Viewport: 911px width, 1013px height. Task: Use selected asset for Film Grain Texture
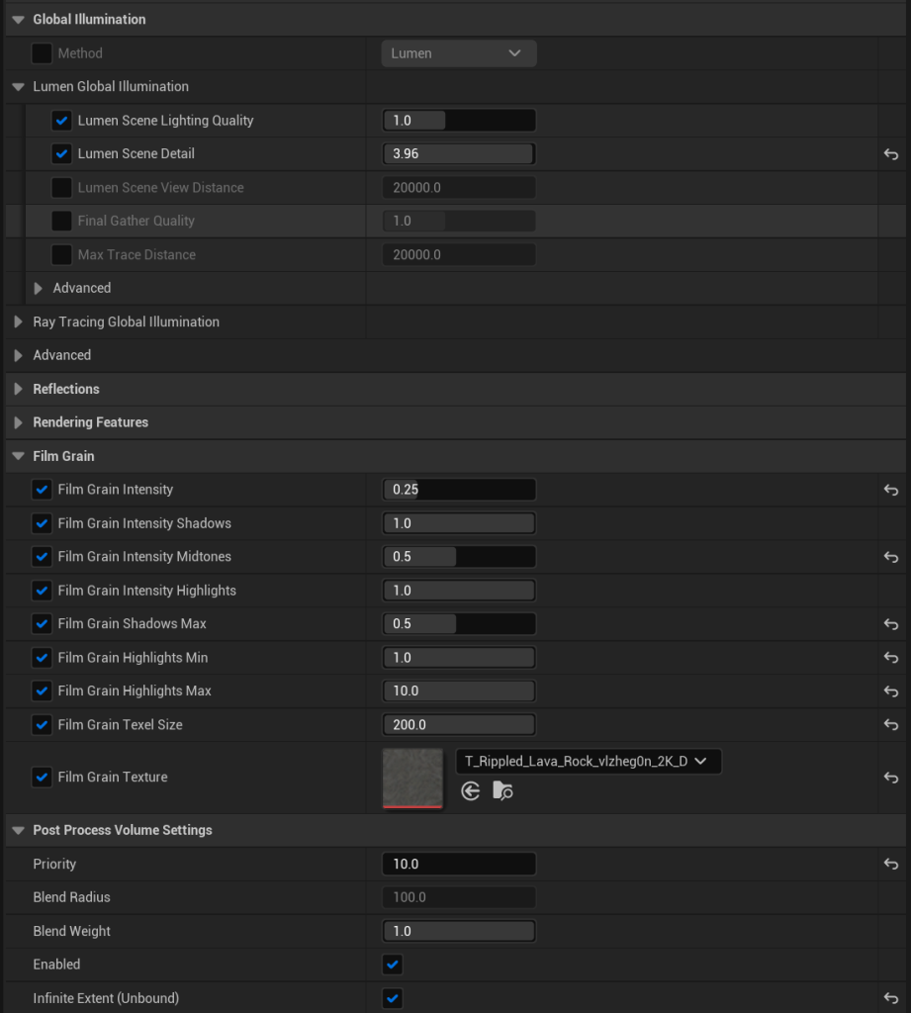click(471, 791)
